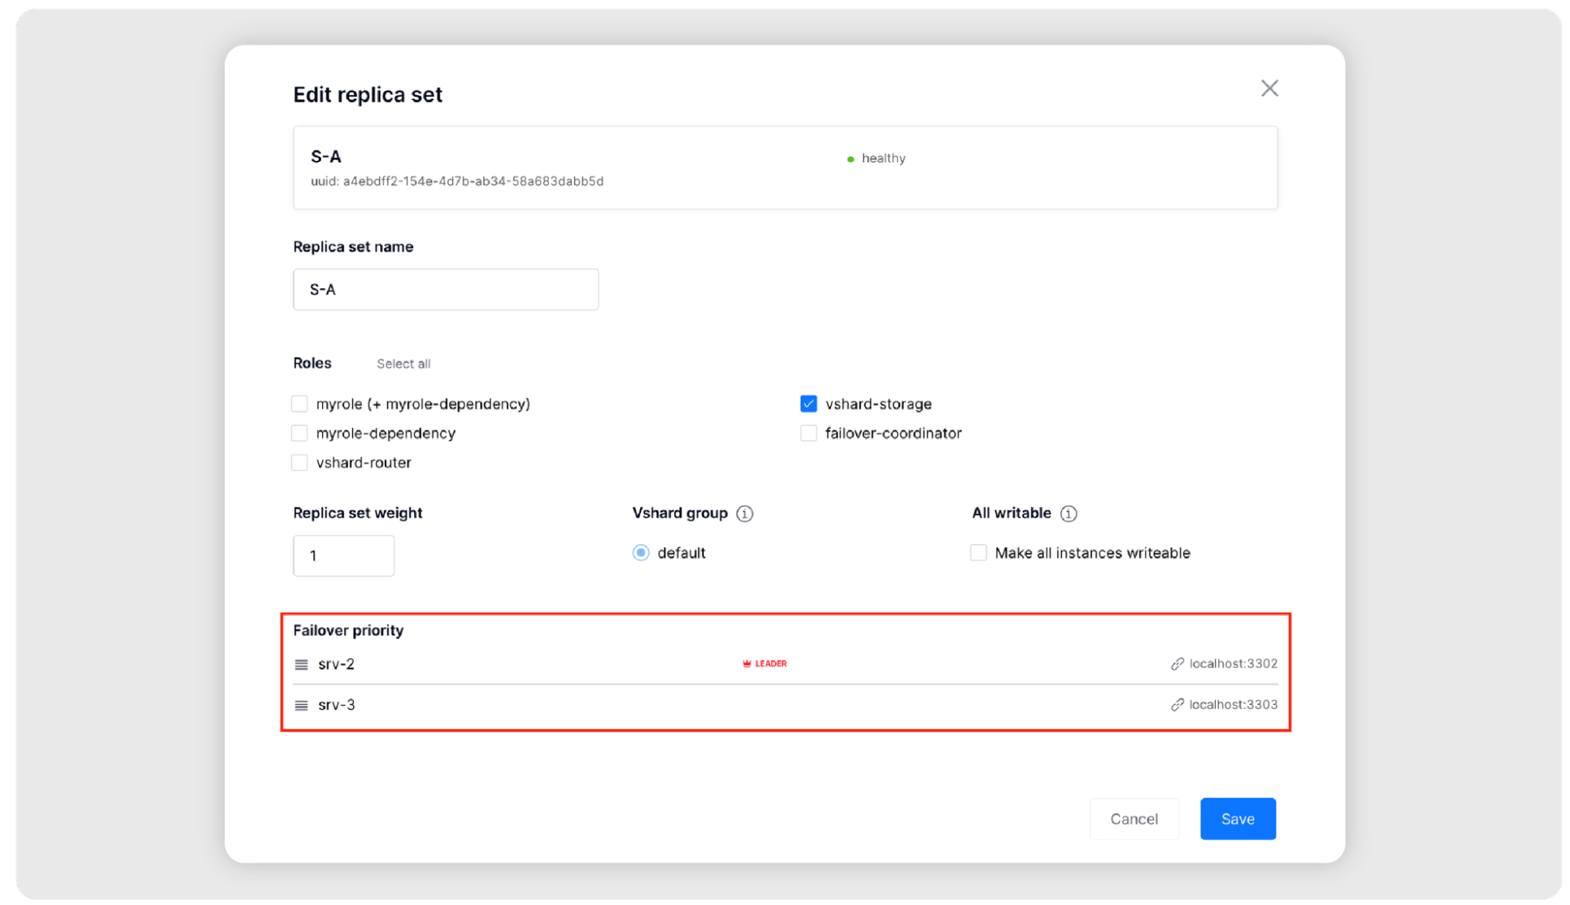This screenshot has height=905, width=1570.
Task: Cancel editing the replica set
Action: click(x=1133, y=819)
